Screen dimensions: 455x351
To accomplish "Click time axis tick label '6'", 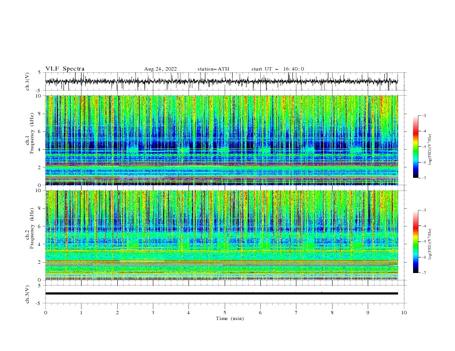I will (x=260, y=313).
